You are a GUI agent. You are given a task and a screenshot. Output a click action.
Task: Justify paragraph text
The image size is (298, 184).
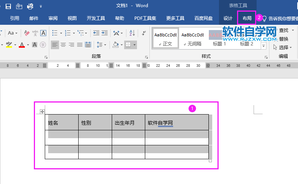tap(80, 45)
